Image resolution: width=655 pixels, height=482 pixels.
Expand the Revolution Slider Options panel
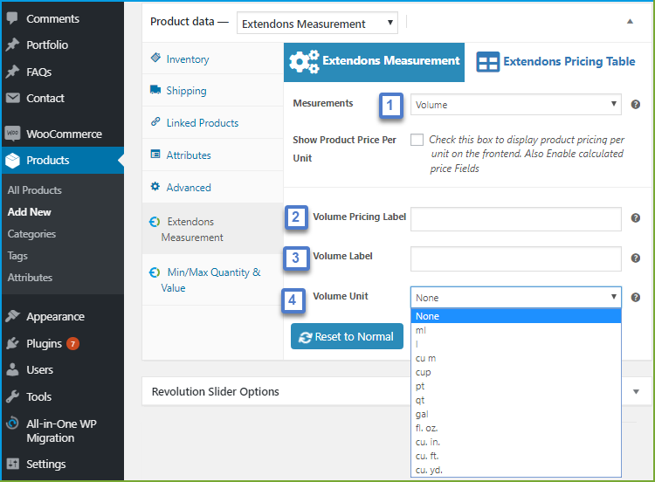pyautogui.click(x=636, y=391)
